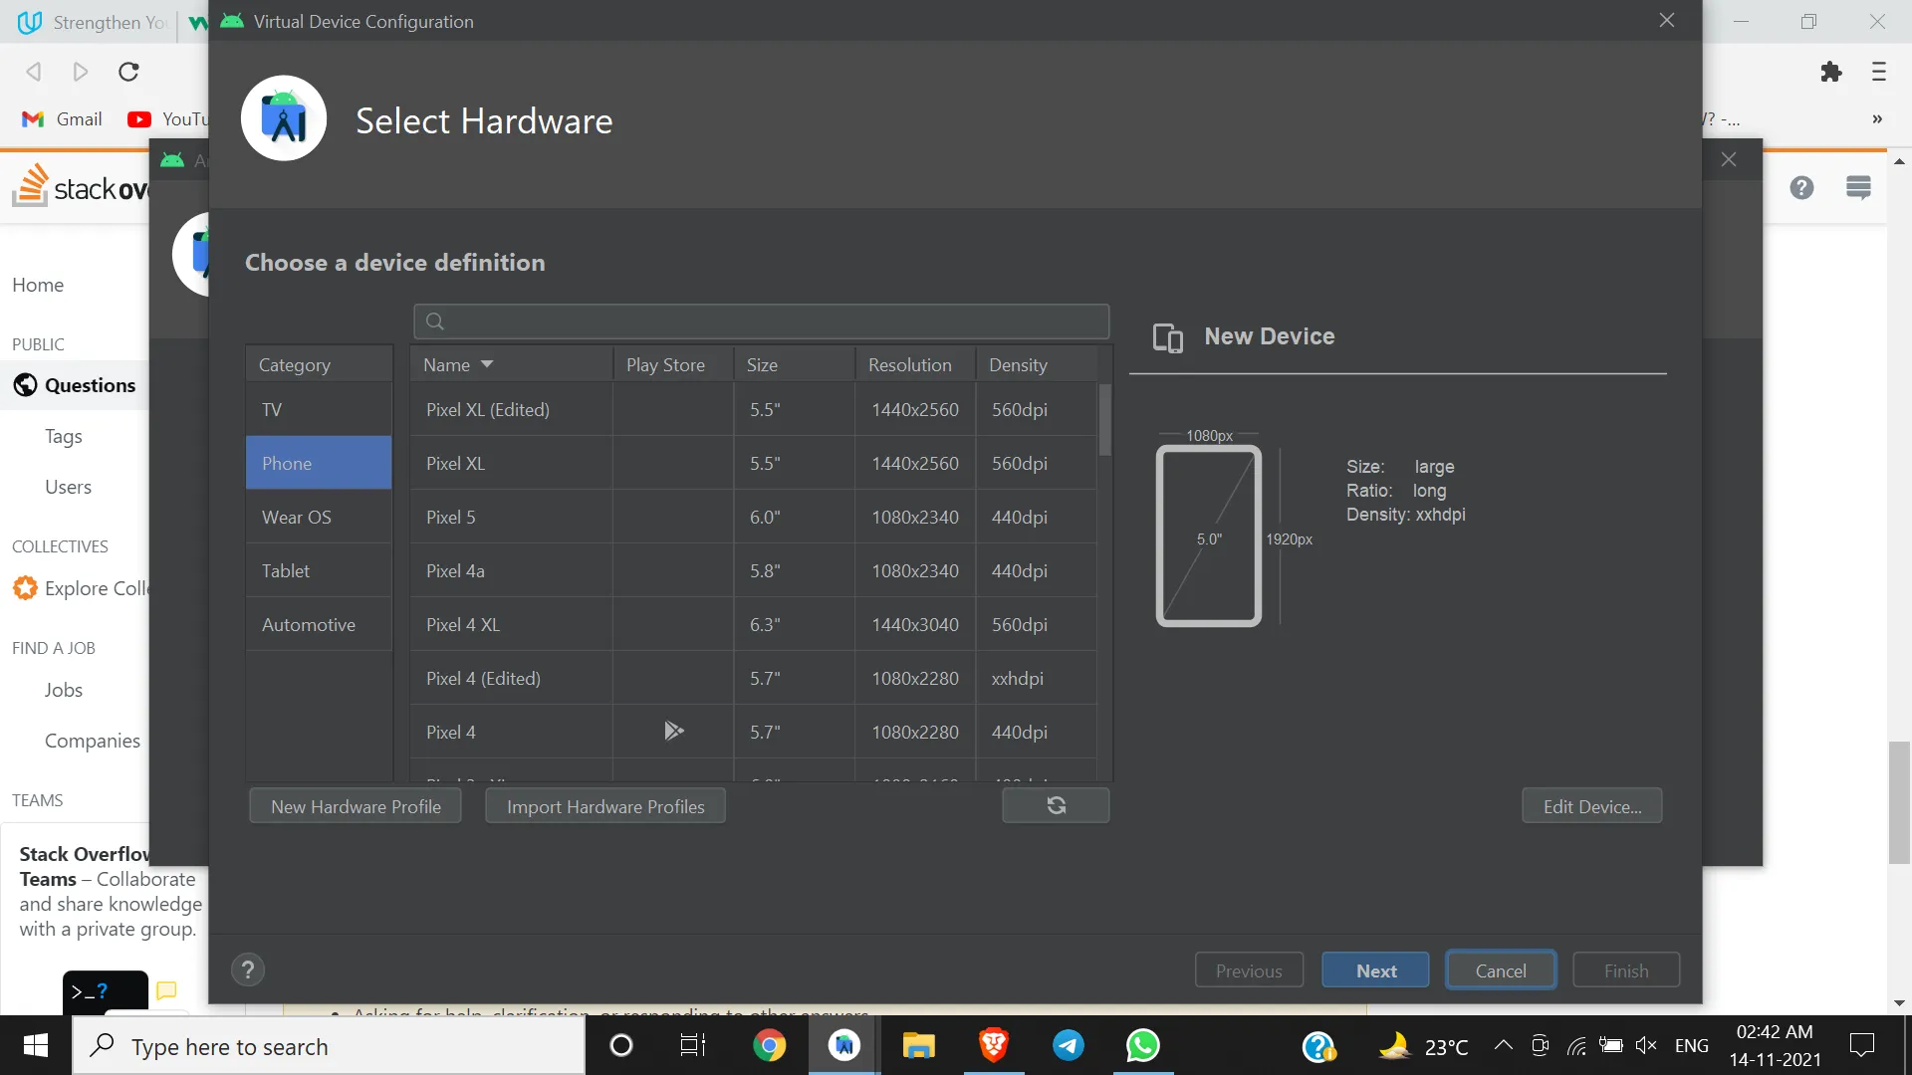Click the Windows search box
The image size is (1912, 1075).
pyautogui.click(x=329, y=1046)
